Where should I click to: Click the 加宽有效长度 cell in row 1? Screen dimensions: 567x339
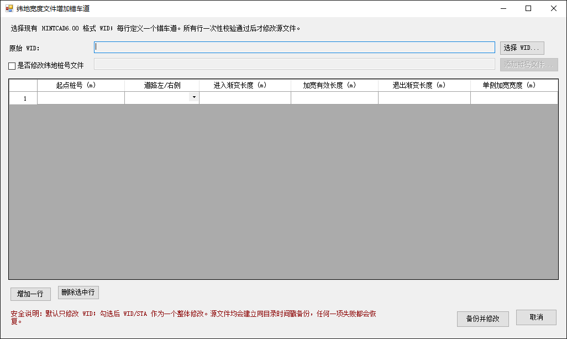pyautogui.click(x=334, y=98)
